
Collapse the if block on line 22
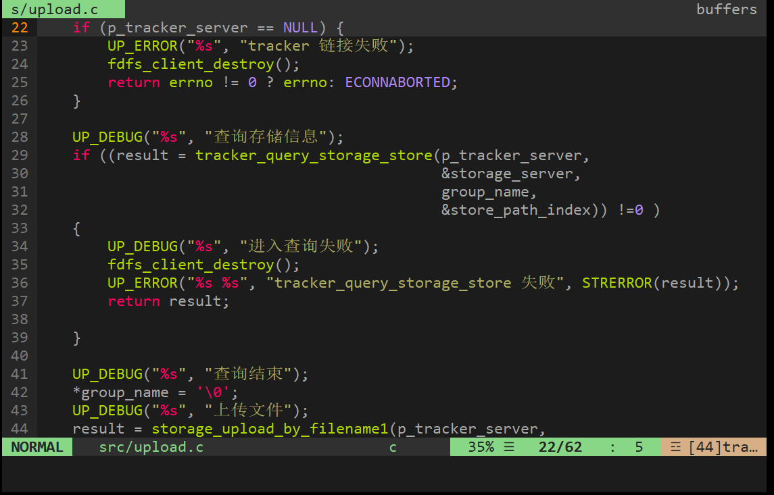tap(81, 27)
